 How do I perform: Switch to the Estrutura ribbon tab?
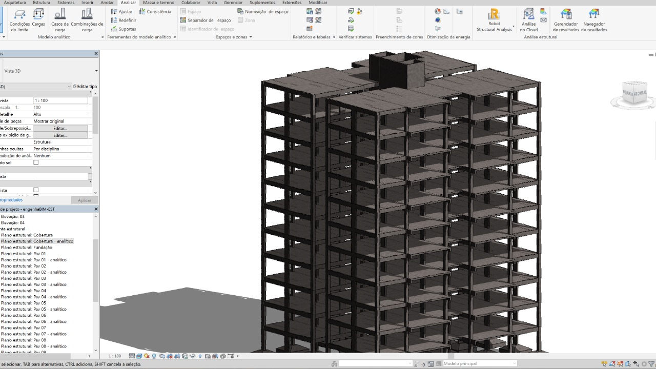[42, 3]
